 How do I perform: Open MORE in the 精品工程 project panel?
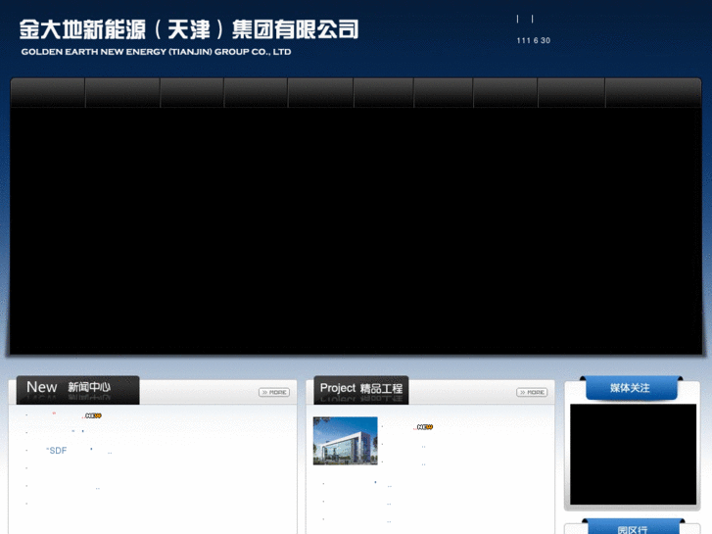pos(532,392)
